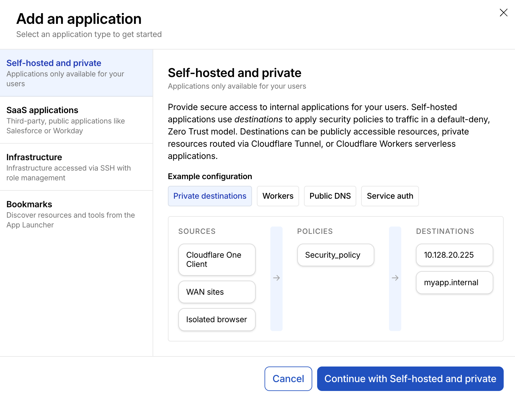Click arrow between Sources and Policies

(276, 278)
